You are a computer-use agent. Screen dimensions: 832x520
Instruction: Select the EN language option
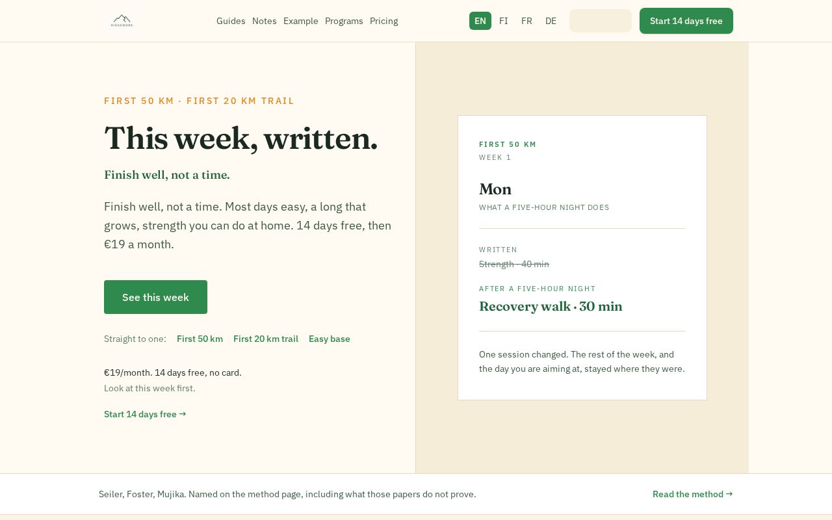480,21
